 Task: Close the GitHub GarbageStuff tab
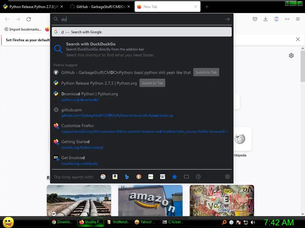[x=129, y=7]
